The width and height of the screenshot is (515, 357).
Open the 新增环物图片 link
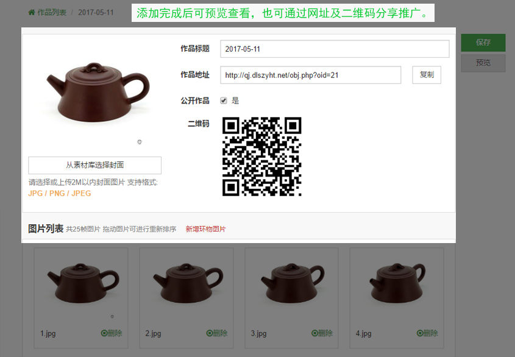coord(205,229)
